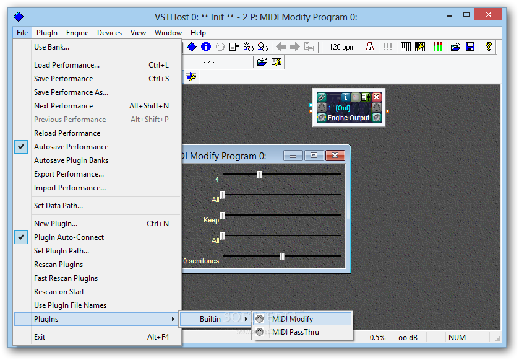Click the grey right arrow toolbar icon
This screenshot has height=360, width=519.
(x=294, y=47)
